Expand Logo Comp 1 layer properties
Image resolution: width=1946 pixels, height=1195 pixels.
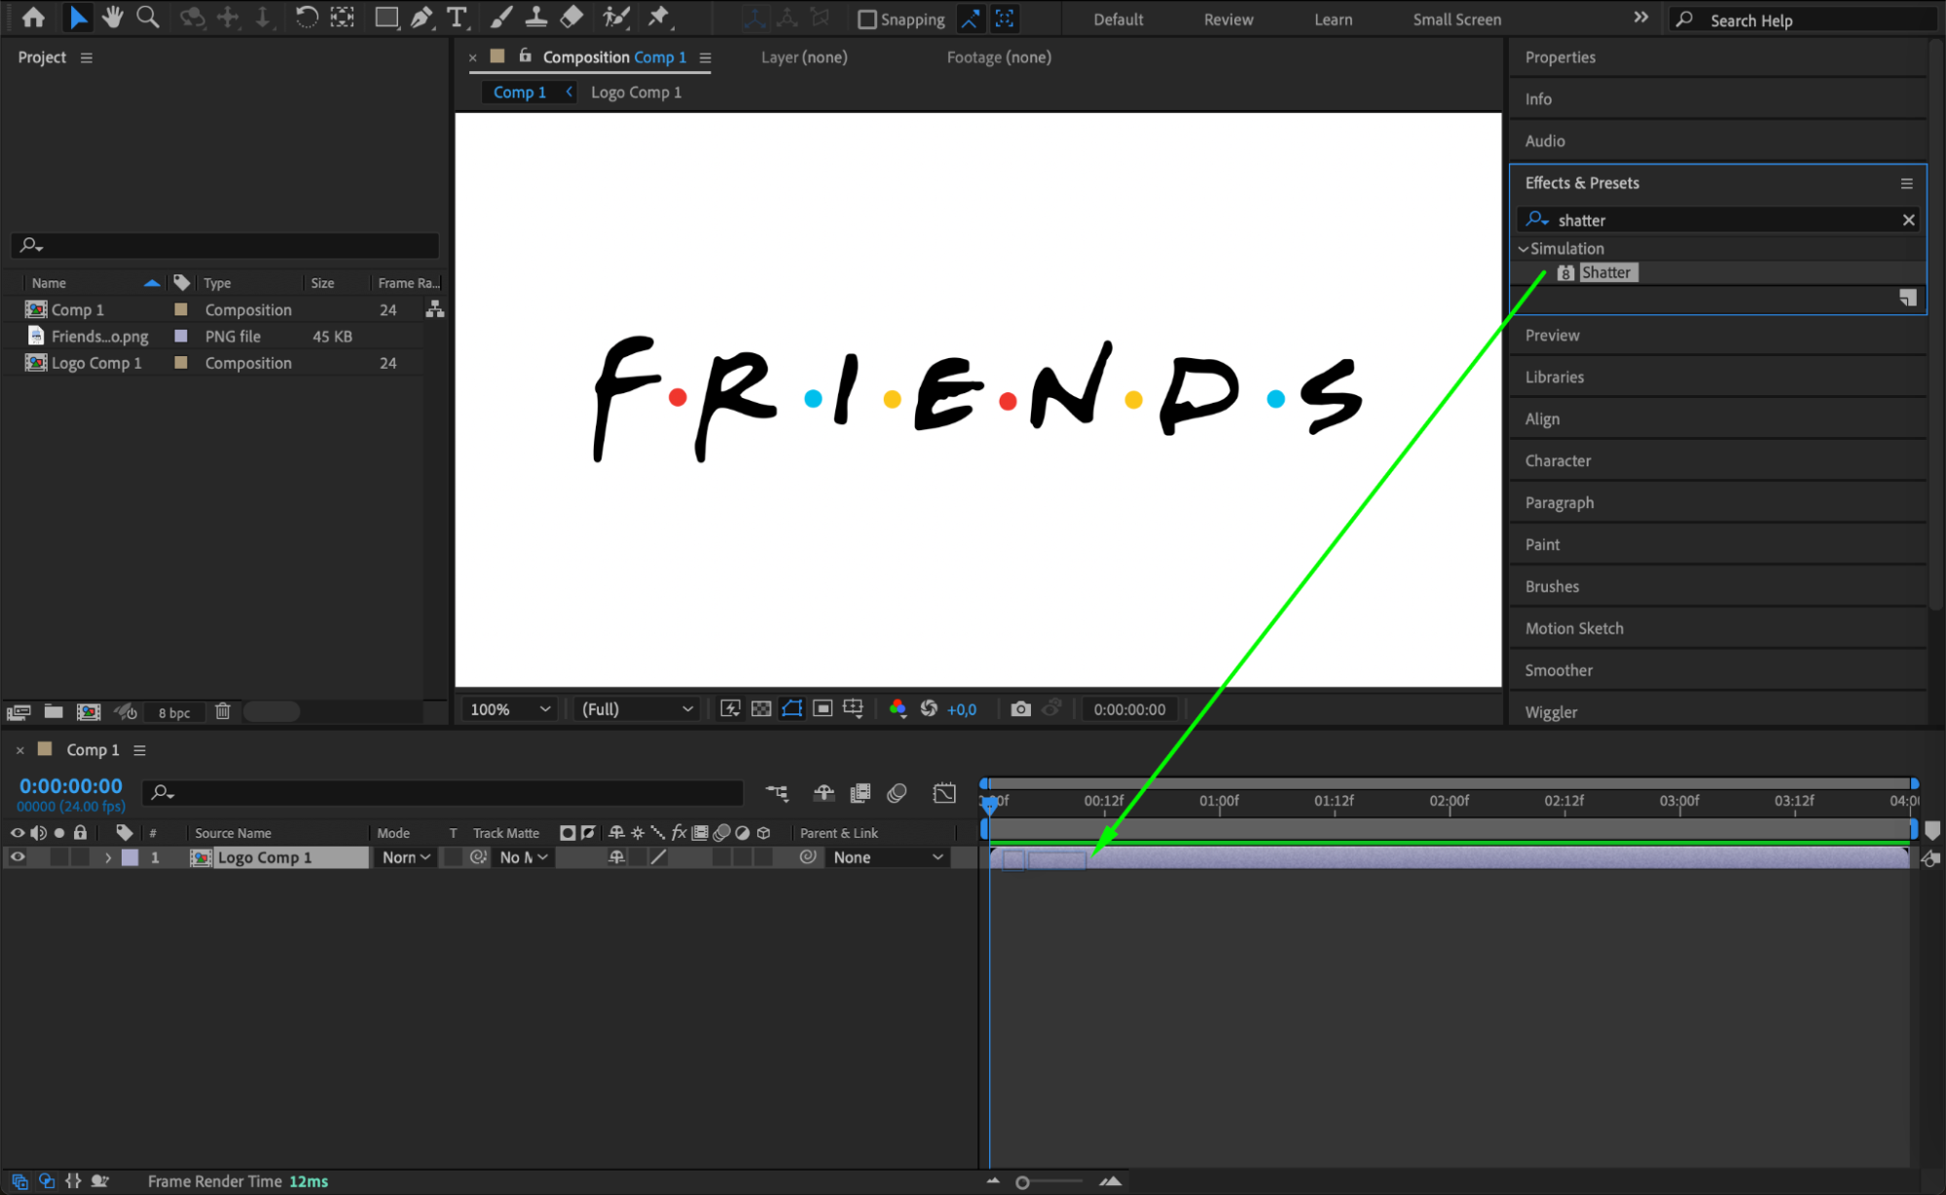[108, 857]
